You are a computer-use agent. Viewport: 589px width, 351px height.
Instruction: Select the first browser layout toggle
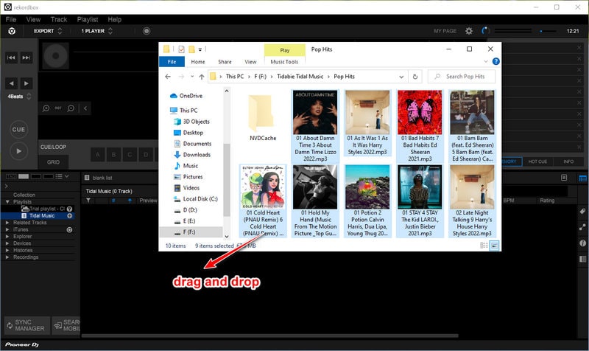click(11, 176)
